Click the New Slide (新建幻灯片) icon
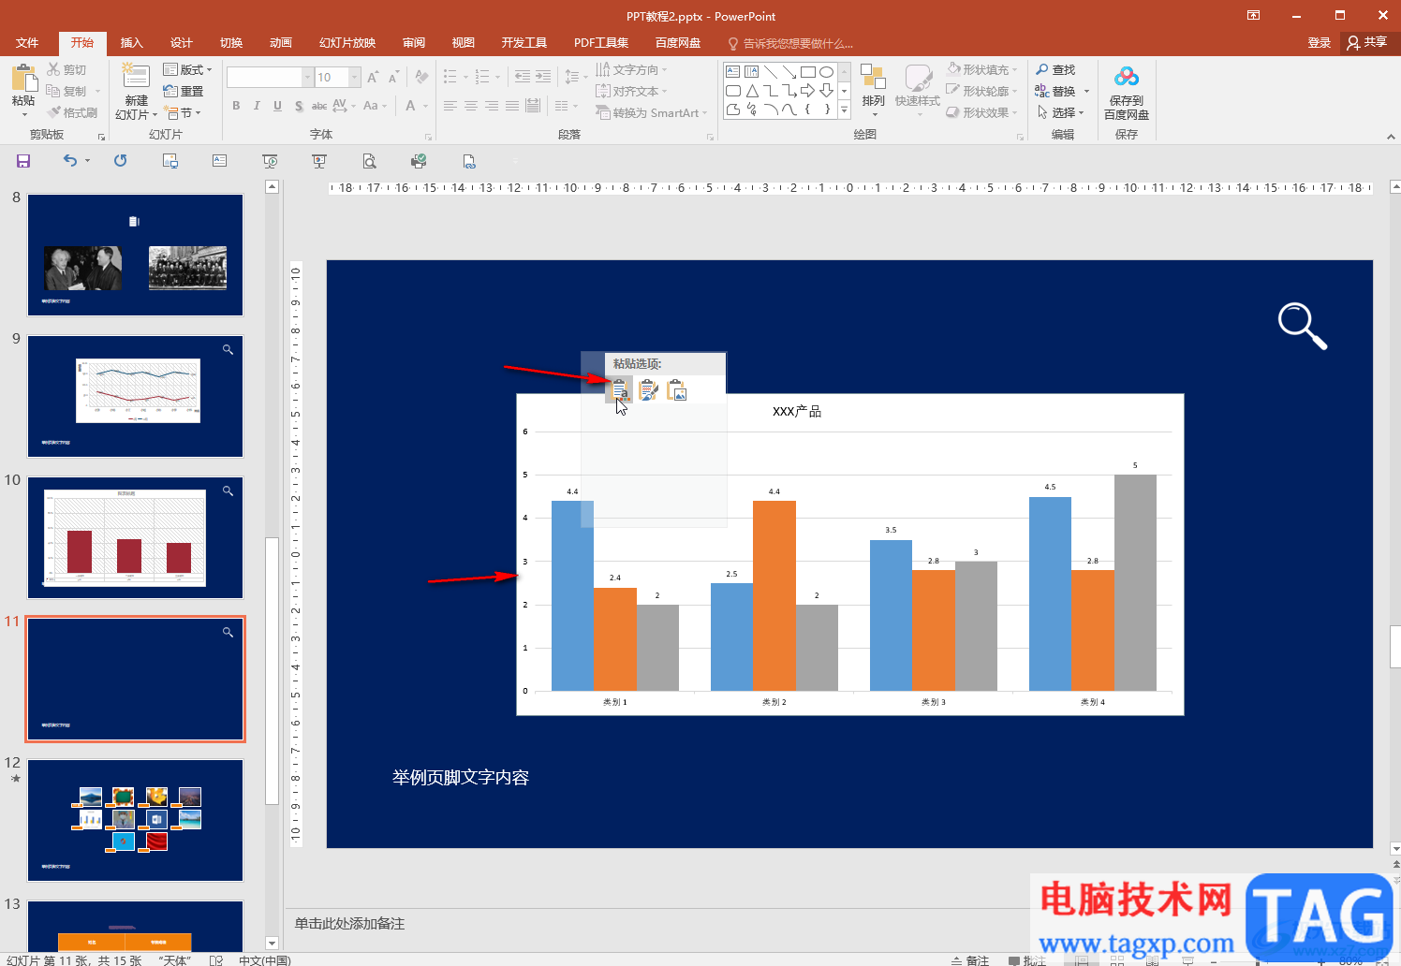The height and width of the screenshot is (966, 1401). [x=136, y=78]
